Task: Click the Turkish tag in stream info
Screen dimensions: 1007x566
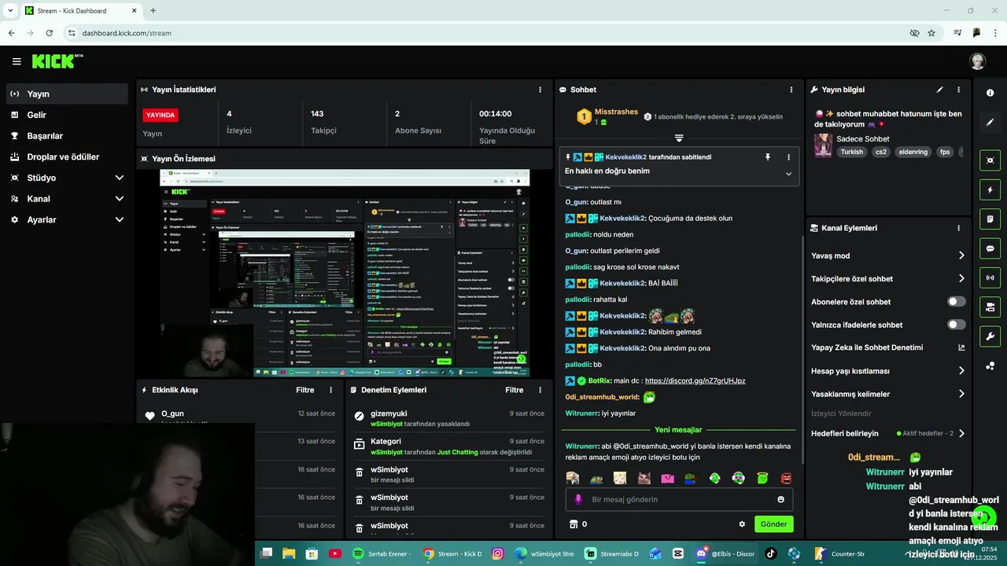Action: click(x=852, y=152)
